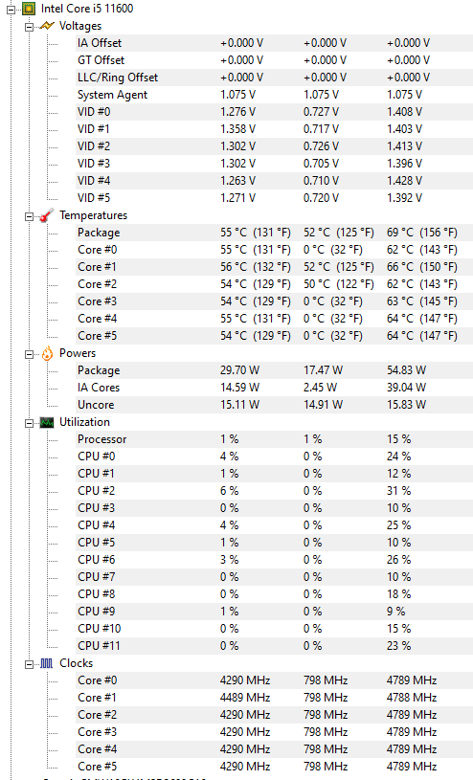Click the Utilization graph icon
The width and height of the screenshot is (473, 780).
(47, 422)
